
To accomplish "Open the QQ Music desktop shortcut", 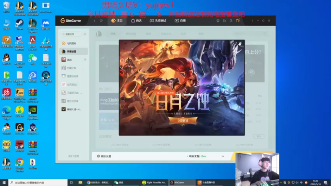I will pos(19,112).
